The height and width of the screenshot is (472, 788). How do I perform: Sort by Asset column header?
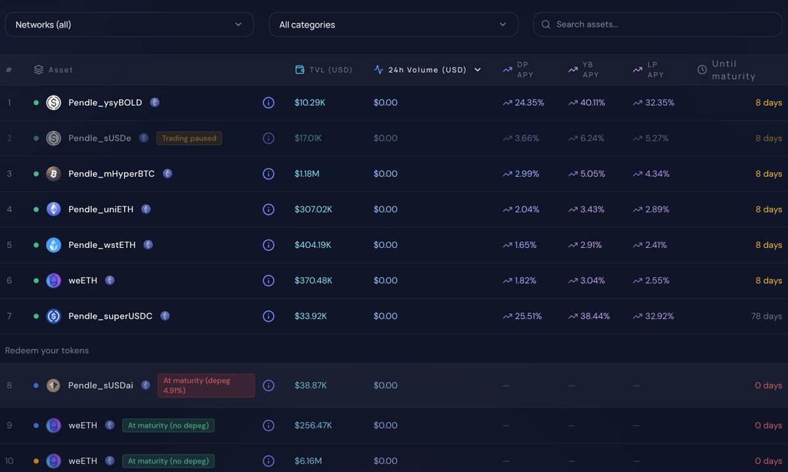(x=53, y=69)
